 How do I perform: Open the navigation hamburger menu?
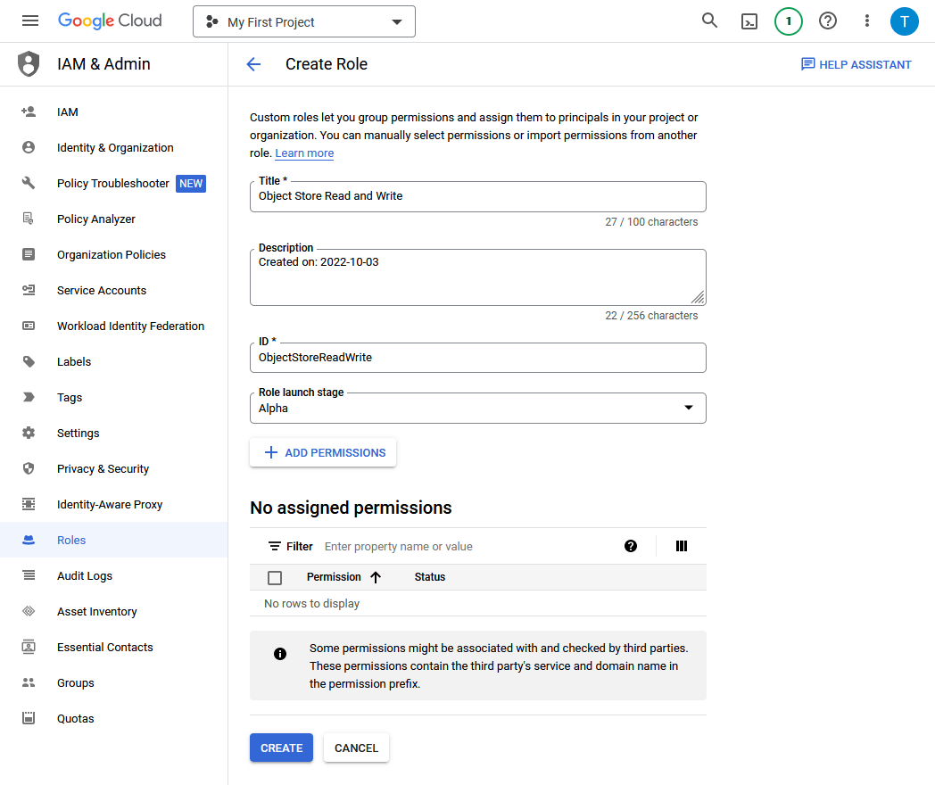point(29,21)
